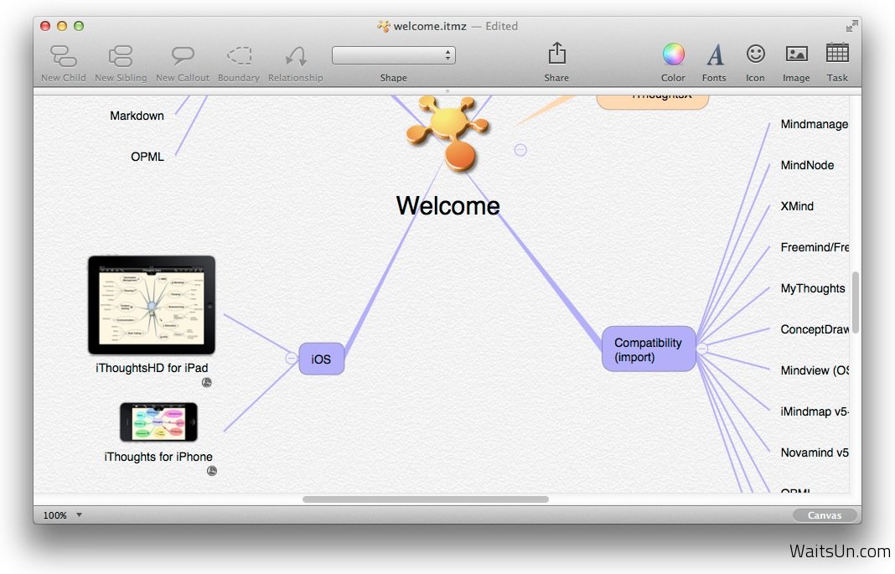Image resolution: width=895 pixels, height=574 pixels.
Task: Click the iPhone screenshot thumbnail
Action: pos(158,422)
